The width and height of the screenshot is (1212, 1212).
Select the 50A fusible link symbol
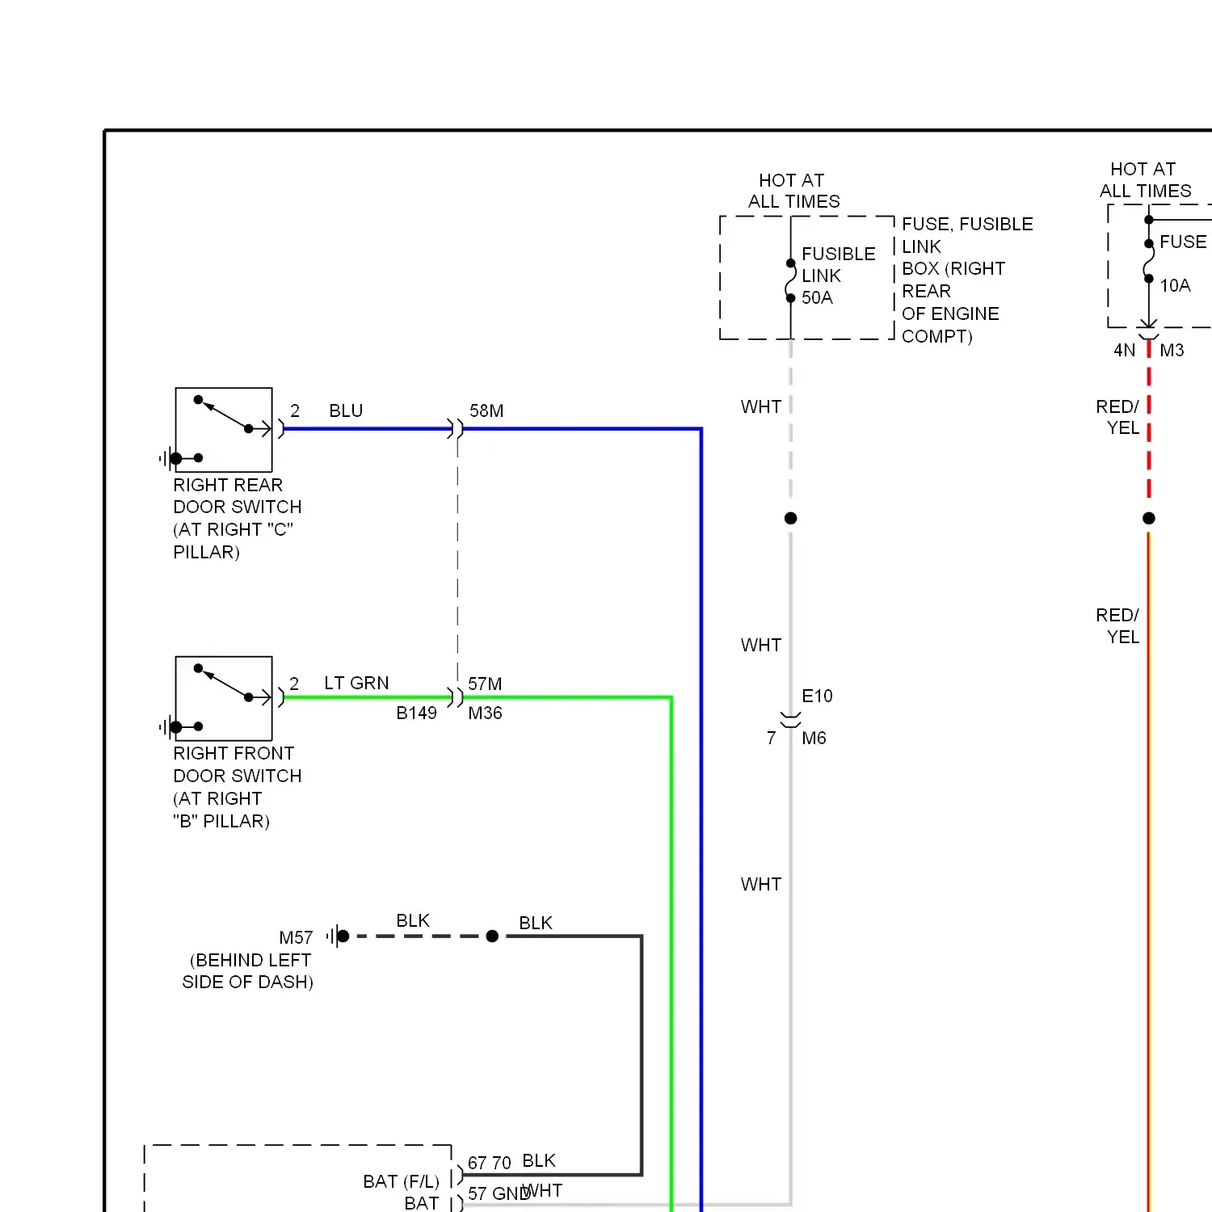(791, 280)
